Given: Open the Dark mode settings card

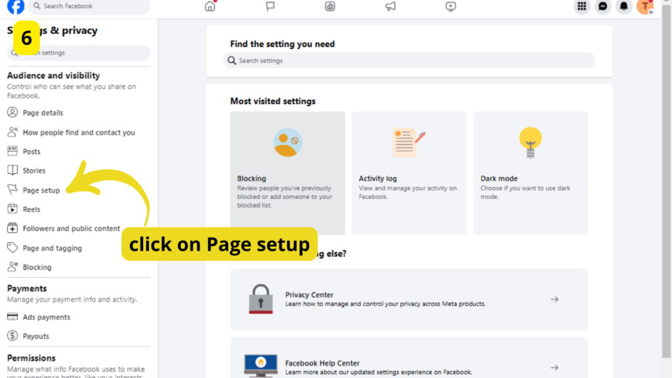Looking at the screenshot, I should pyautogui.click(x=530, y=173).
